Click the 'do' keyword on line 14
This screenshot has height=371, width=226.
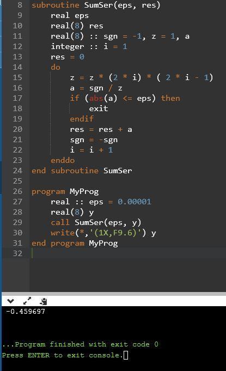pyautogui.click(x=56, y=67)
